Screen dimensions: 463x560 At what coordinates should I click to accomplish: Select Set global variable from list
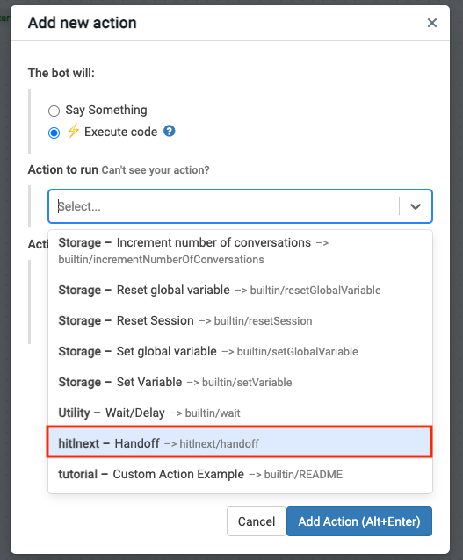tap(240, 351)
